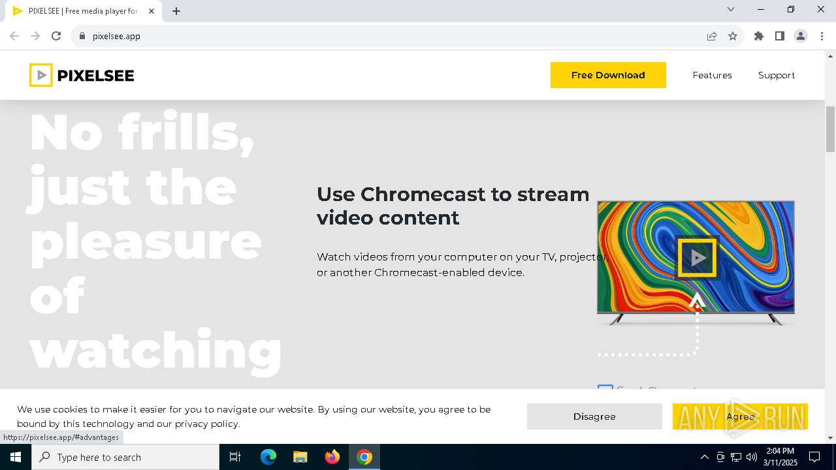Launch Firefox from taskbar
This screenshot has width=836, height=470.
pos(332,457)
